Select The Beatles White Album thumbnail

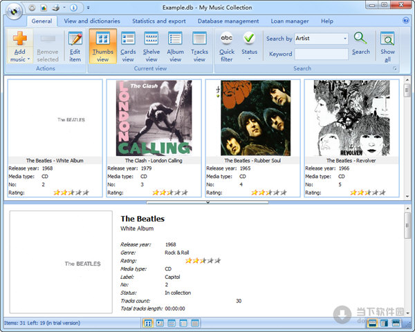(x=55, y=118)
